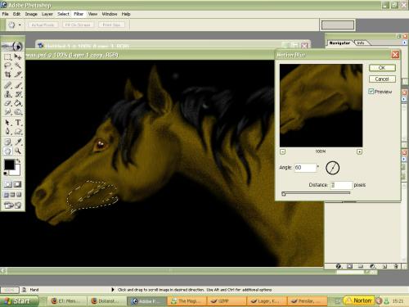Open the Select menu

(x=63, y=14)
